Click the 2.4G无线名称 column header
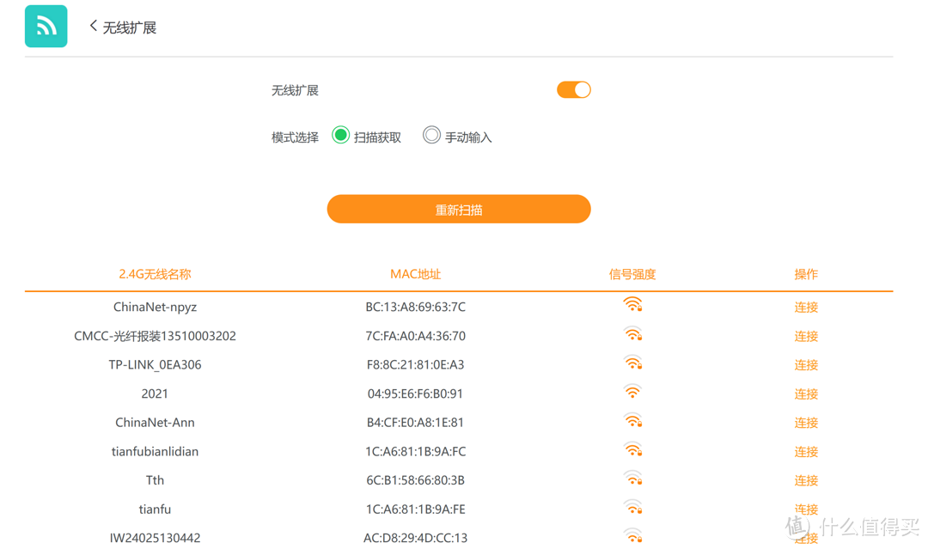The height and width of the screenshot is (549, 928). coord(155,274)
